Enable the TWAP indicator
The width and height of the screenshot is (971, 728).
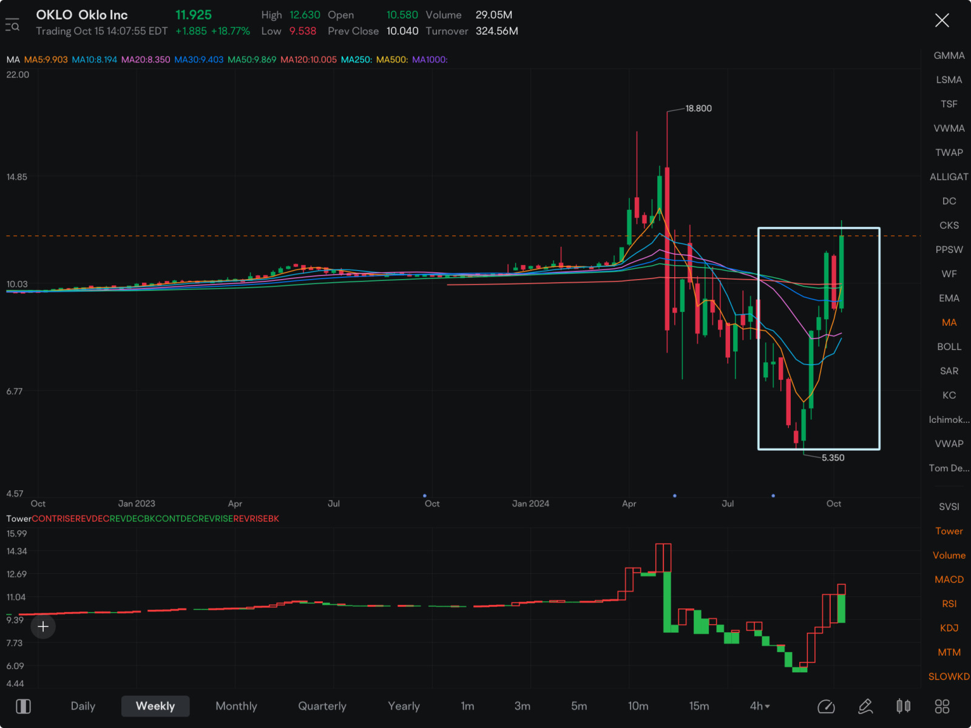coord(949,152)
